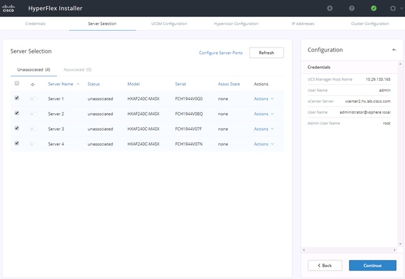Go to the IP Addresses step
This screenshot has width=405, height=279.
(303, 24)
